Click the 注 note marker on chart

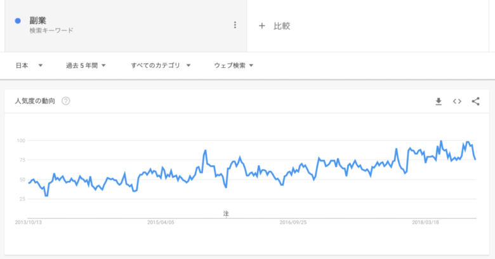225,213
